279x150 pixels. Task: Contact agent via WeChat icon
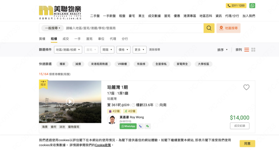coord(147,126)
